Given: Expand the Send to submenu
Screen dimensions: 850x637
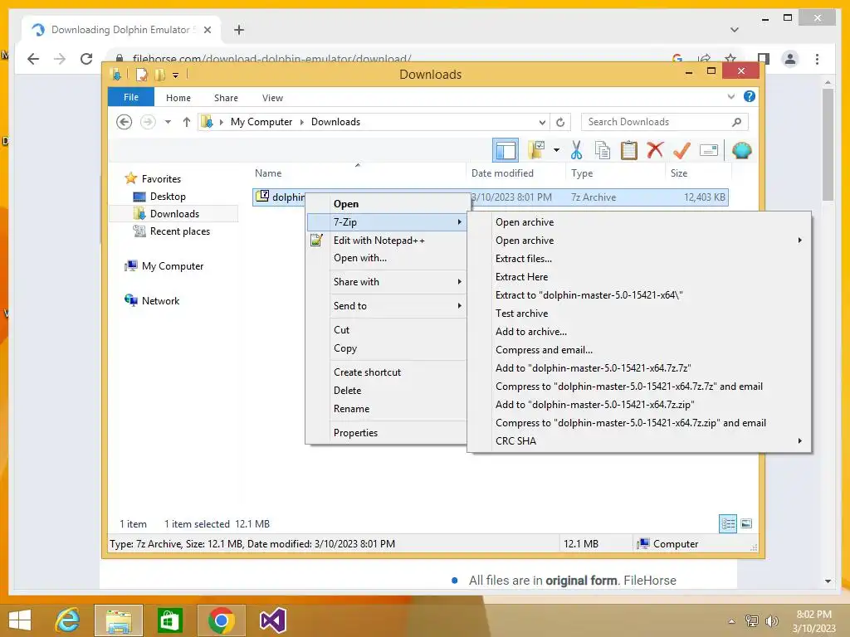Looking at the screenshot, I should (x=387, y=305).
